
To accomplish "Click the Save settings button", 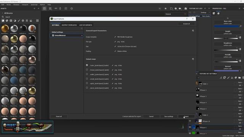I will 169,116.
